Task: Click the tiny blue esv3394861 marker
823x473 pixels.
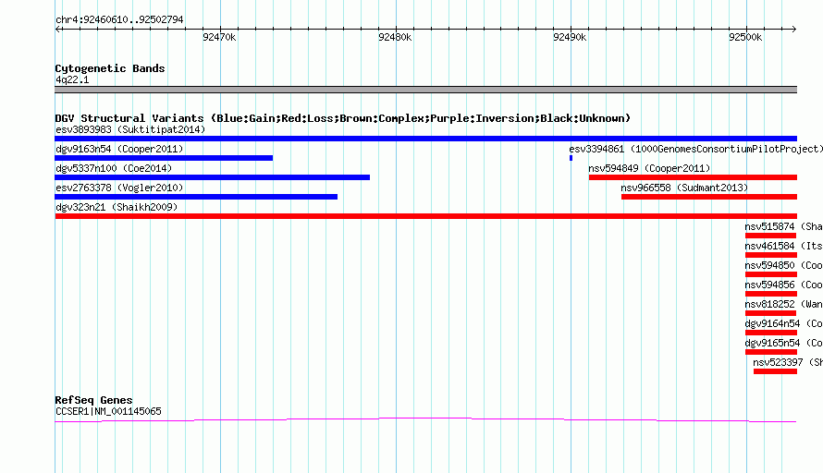Action: tap(571, 158)
